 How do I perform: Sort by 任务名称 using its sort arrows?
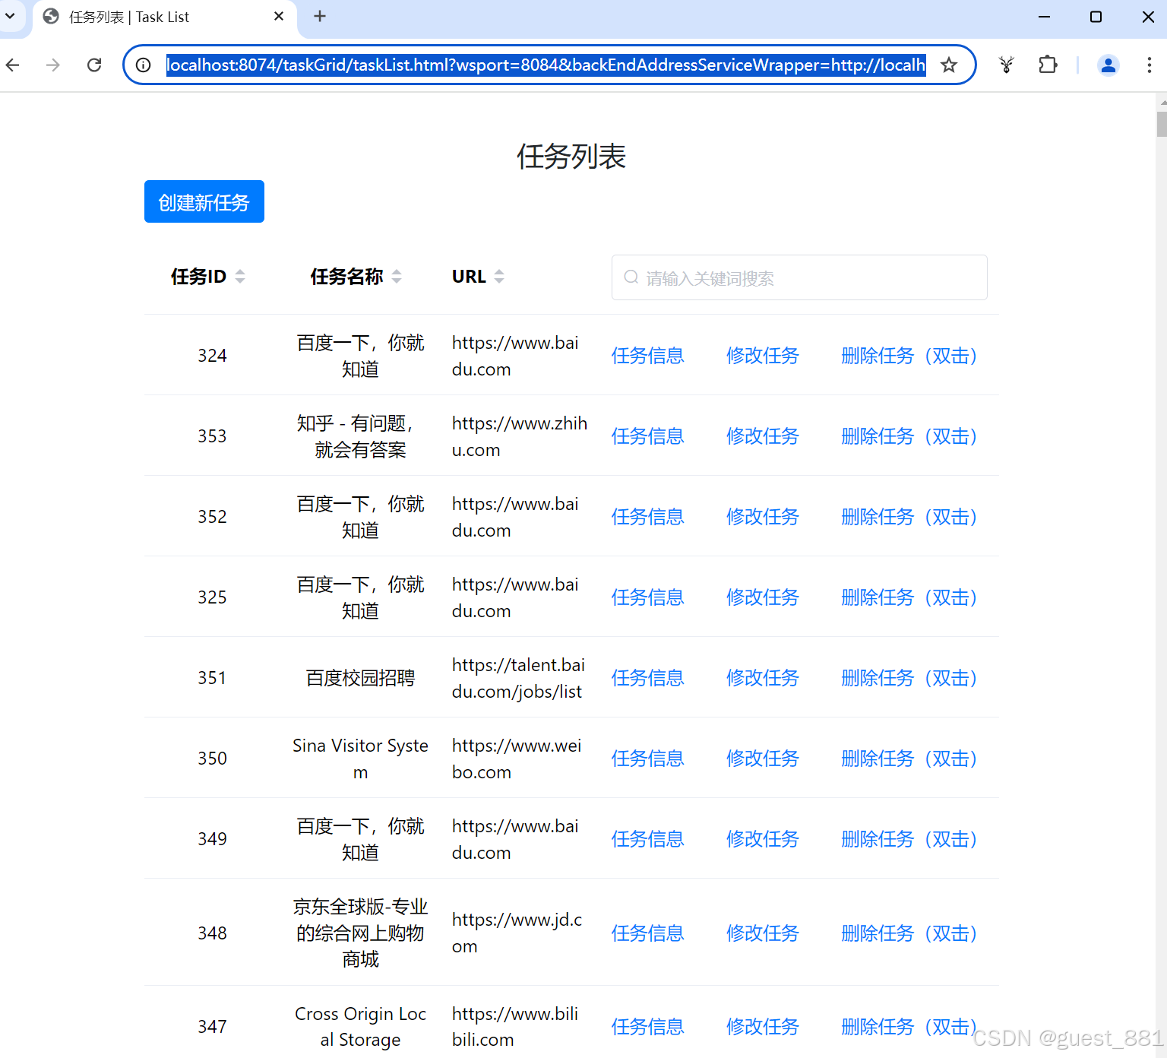coord(397,277)
